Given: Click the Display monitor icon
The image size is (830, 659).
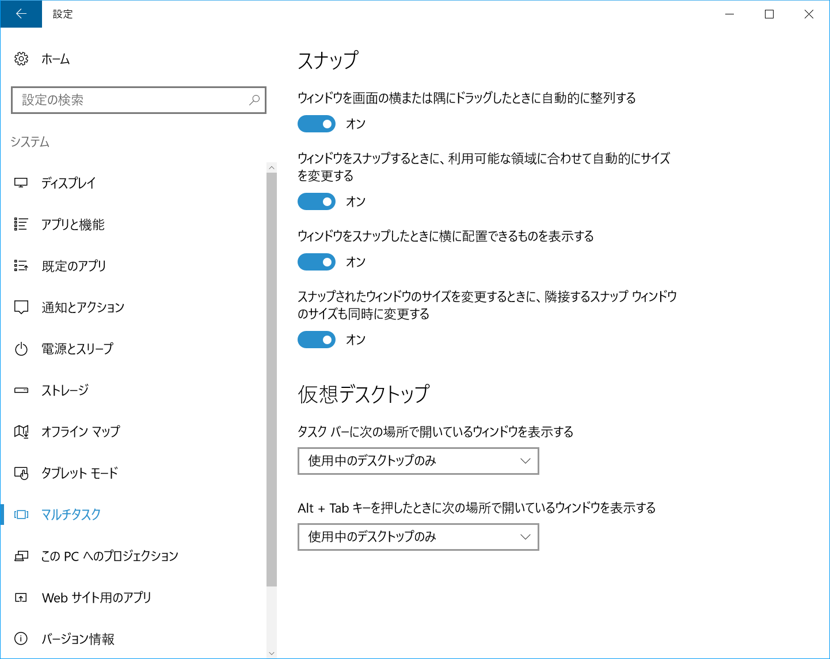Looking at the screenshot, I should click(21, 183).
